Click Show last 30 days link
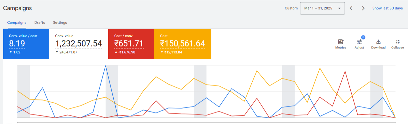This screenshot has width=408, height=124. [x=388, y=8]
